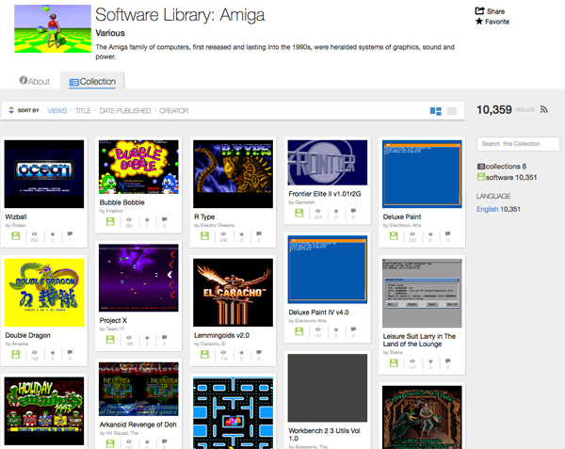Open the Bubble Bobble title link
This screenshot has height=449, width=565.
tap(122, 202)
